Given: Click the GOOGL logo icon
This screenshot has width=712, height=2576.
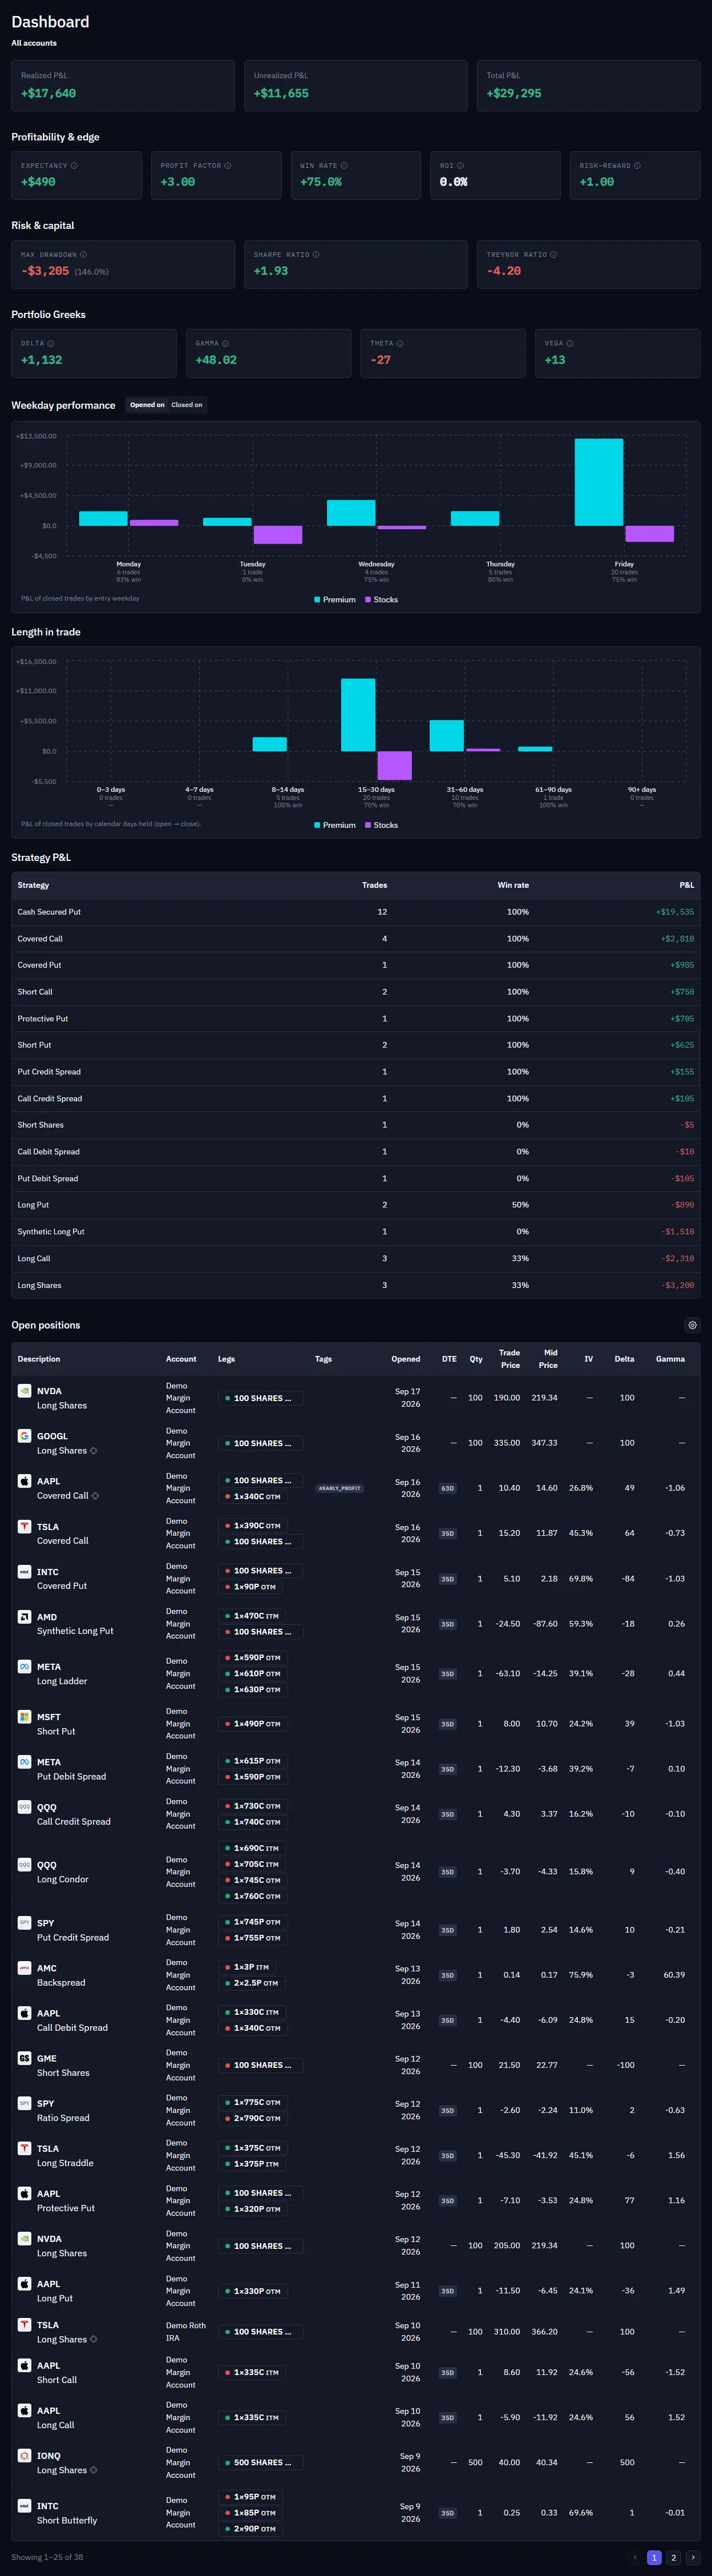Looking at the screenshot, I should point(25,1435).
